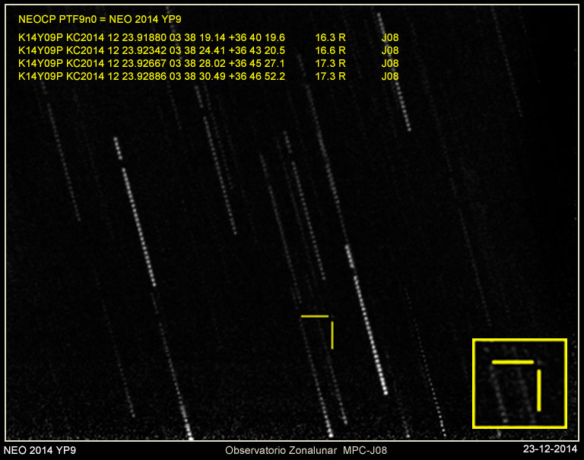Click the 16.6 R magnitude value
The height and width of the screenshot is (460, 584).
click(x=330, y=50)
